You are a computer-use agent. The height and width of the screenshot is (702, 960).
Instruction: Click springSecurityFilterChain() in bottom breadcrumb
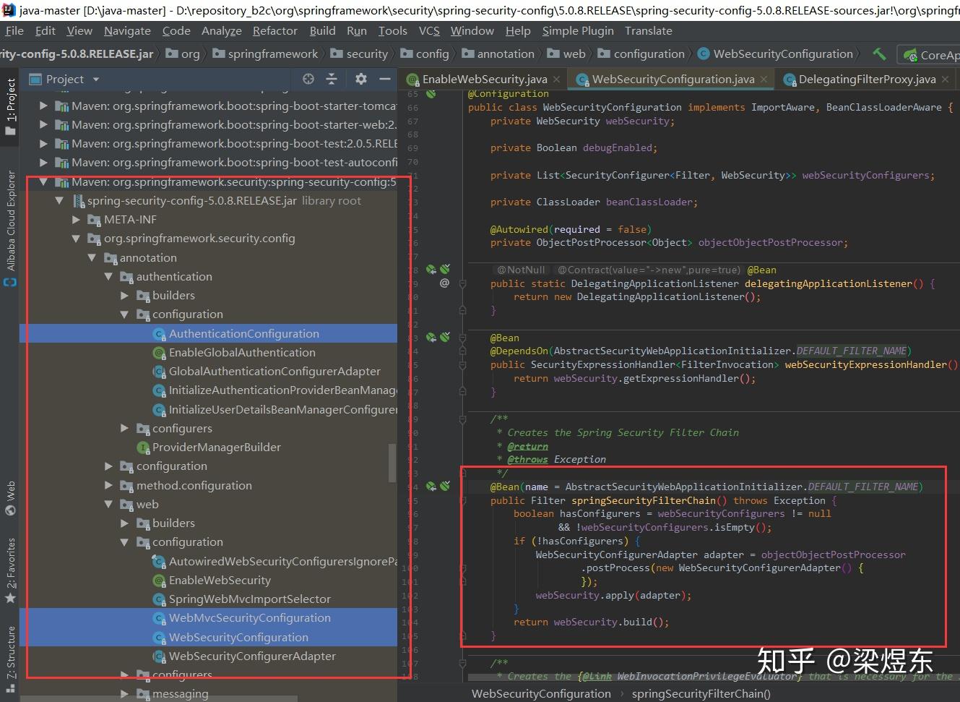[x=701, y=693]
